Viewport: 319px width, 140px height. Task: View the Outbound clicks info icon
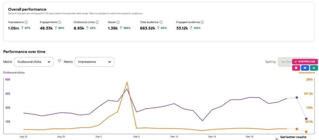coord(97,22)
